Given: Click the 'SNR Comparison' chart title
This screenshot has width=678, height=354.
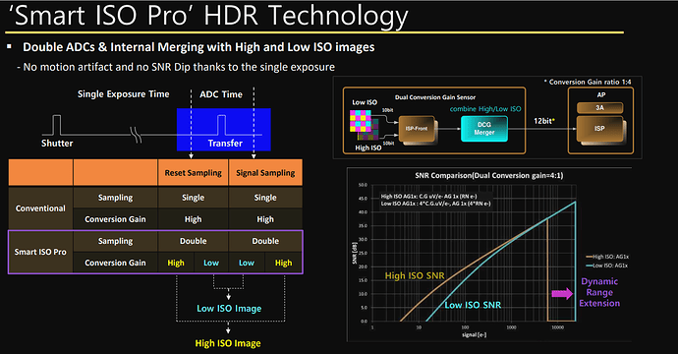Looking at the screenshot, I should [488, 175].
